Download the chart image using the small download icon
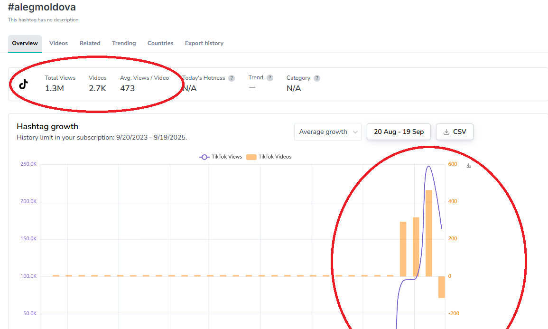The height and width of the screenshot is (329, 548). pyautogui.click(x=469, y=165)
